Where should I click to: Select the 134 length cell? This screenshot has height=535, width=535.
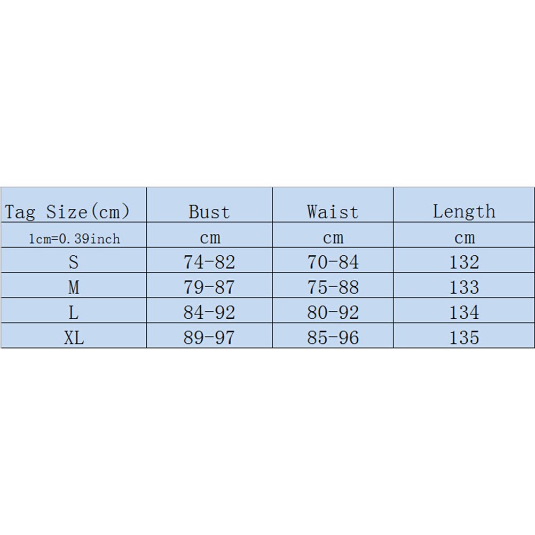464,312
